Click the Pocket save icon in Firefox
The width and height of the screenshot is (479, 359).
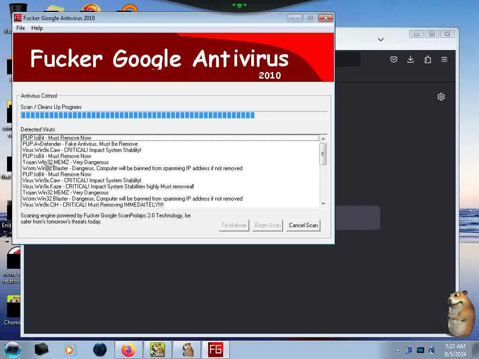[x=394, y=59]
